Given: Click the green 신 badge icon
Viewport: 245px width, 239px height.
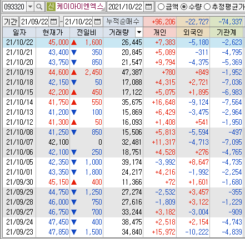Looking at the screenshot, I should 51,7.
